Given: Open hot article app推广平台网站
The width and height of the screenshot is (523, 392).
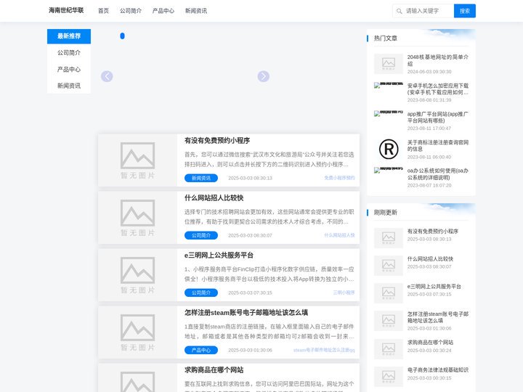Looking at the screenshot, I should pyautogui.click(x=437, y=118).
